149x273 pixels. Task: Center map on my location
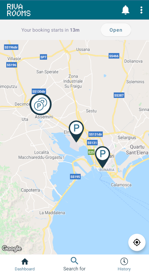coord(137,242)
